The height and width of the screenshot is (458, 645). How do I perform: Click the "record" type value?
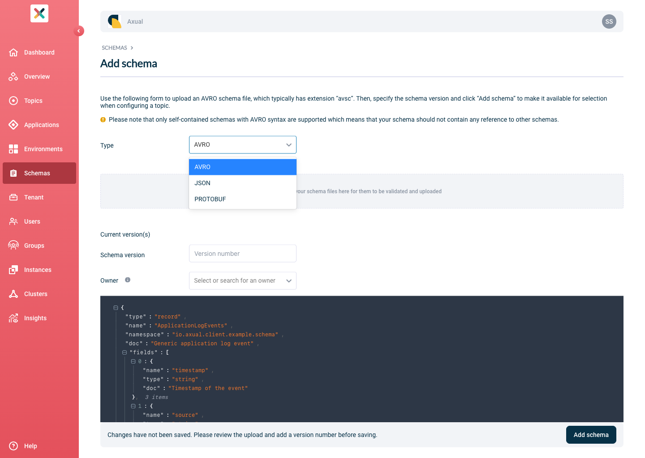[168, 317]
